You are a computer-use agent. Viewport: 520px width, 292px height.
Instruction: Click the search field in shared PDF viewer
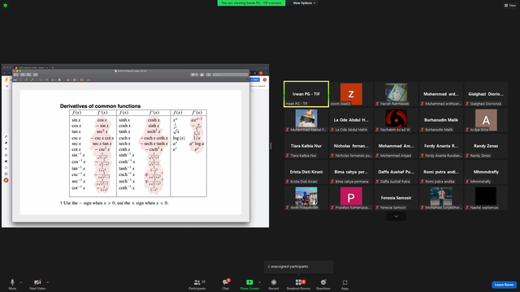[x=230, y=75]
